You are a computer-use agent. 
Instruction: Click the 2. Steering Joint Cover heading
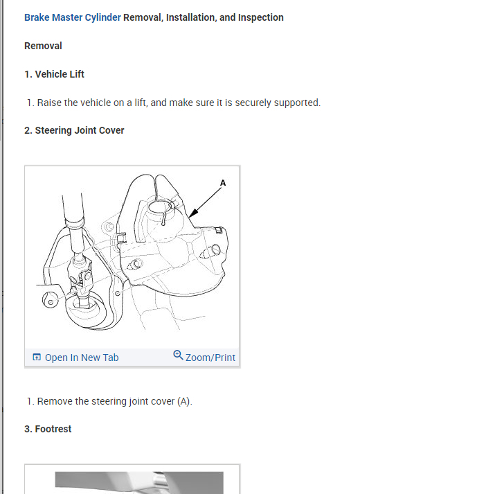tap(74, 130)
